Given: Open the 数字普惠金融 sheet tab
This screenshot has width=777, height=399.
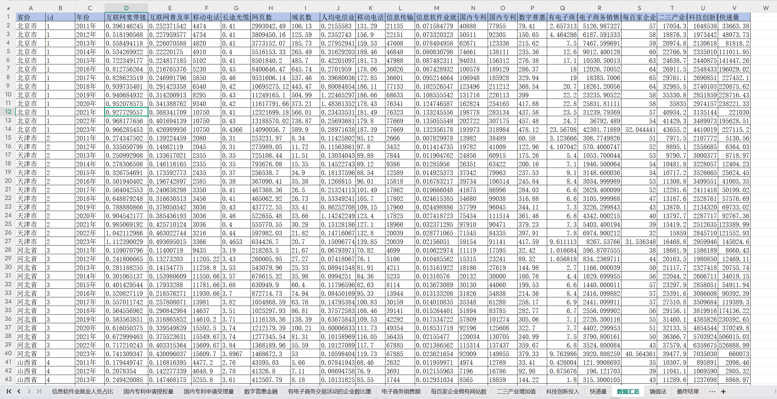Looking at the screenshot, I should click(x=261, y=392).
